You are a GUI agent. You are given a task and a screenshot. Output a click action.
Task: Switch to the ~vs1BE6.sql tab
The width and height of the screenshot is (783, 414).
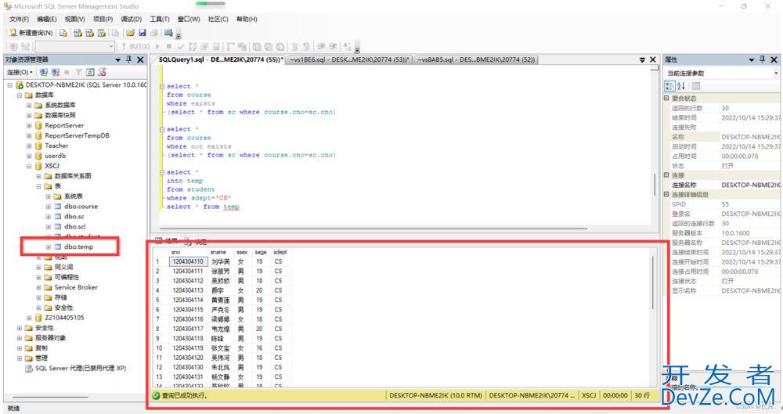[349, 59]
